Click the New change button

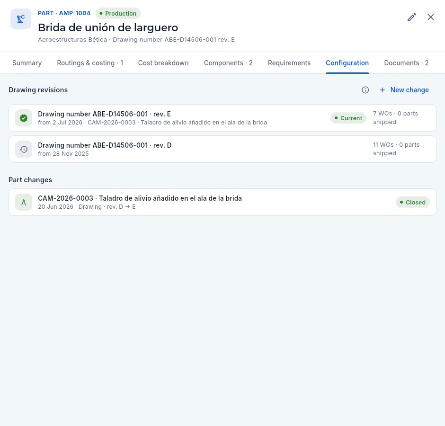[x=404, y=90]
